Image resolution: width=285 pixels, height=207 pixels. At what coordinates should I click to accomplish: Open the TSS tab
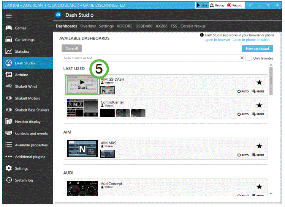click(174, 26)
